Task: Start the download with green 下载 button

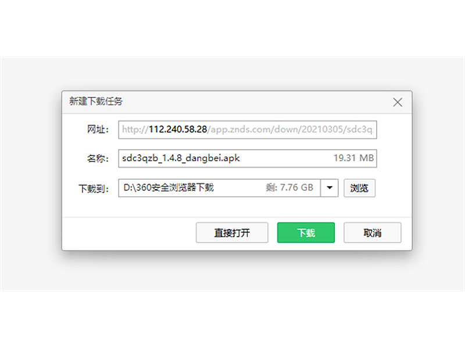Action: (x=306, y=233)
